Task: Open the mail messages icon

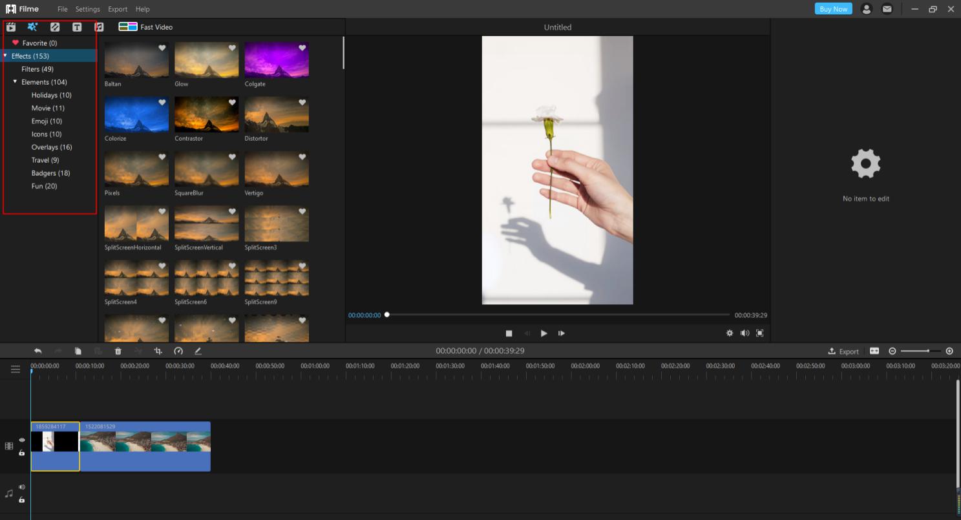Action: click(x=887, y=9)
